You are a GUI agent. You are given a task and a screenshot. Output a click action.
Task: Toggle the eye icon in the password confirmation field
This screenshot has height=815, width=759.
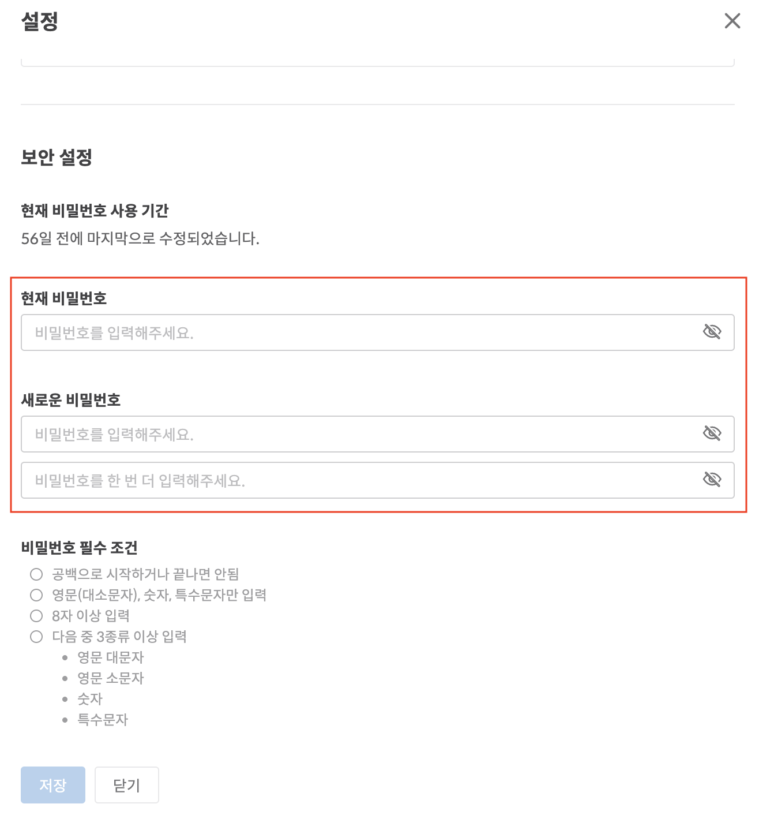(x=712, y=480)
